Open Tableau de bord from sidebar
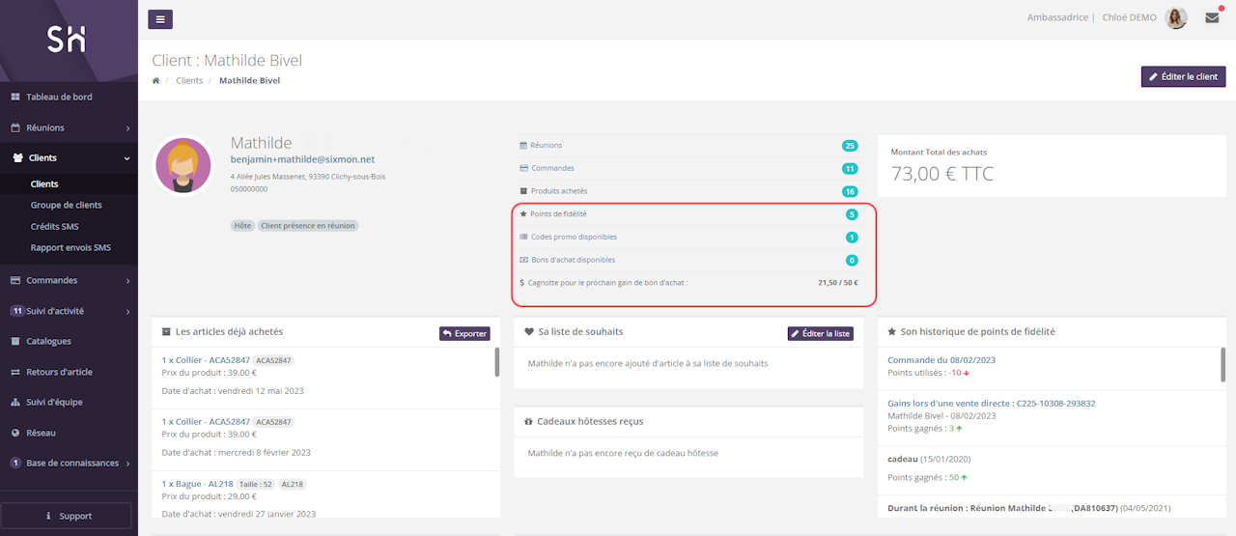The height and width of the screenshot is (536, 1236). click(x=59, y=97)
